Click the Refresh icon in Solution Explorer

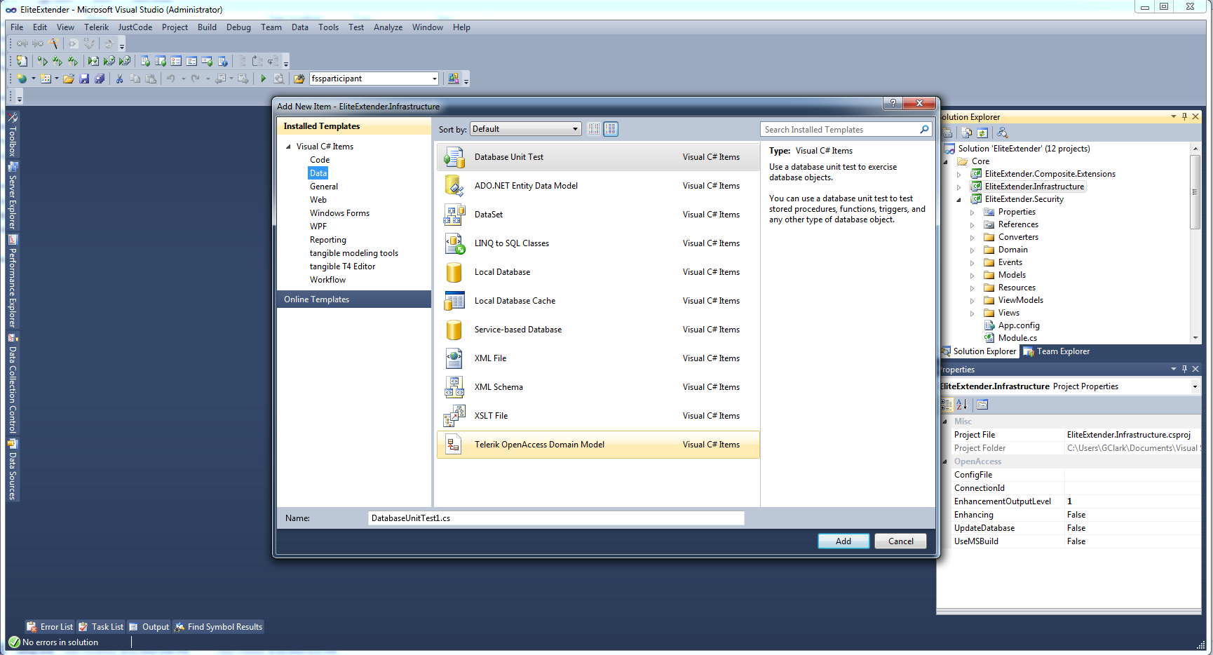pos(982,133)
